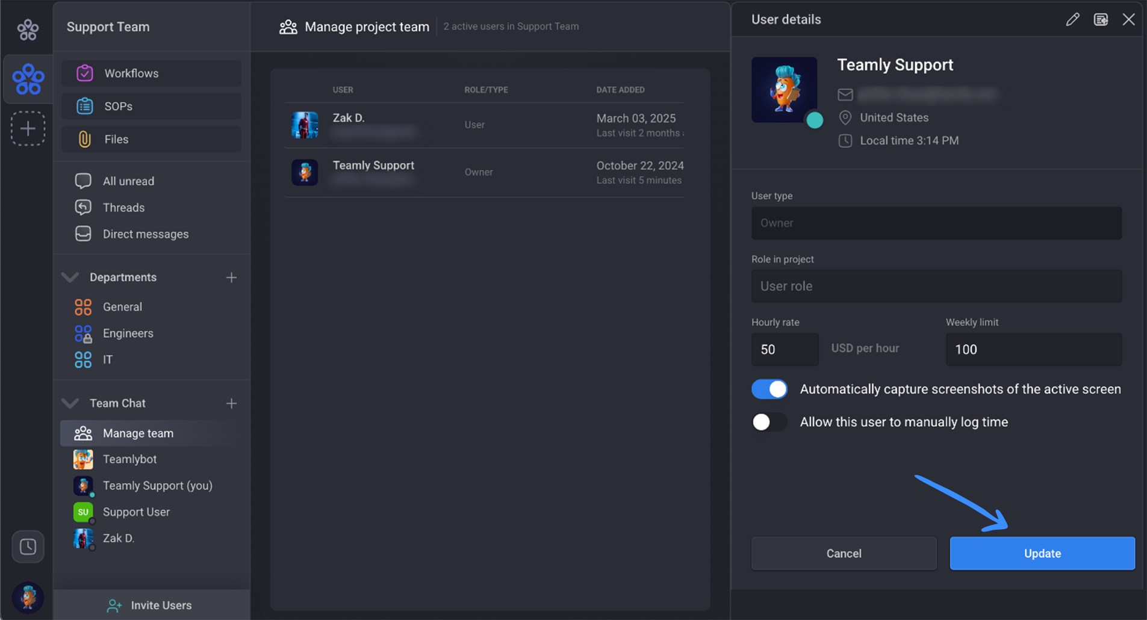Close the User details panel
The height and width of the screenshot is (620, 1147).
click(x=1129, y=20)
